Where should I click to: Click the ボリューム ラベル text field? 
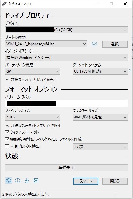66,103
